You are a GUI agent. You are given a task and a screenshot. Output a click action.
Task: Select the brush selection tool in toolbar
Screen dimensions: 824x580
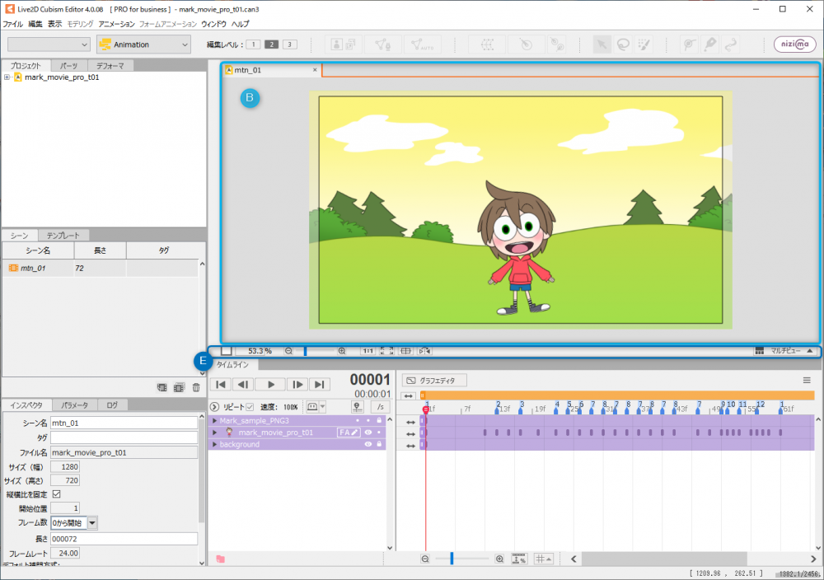tap(644, 44)
